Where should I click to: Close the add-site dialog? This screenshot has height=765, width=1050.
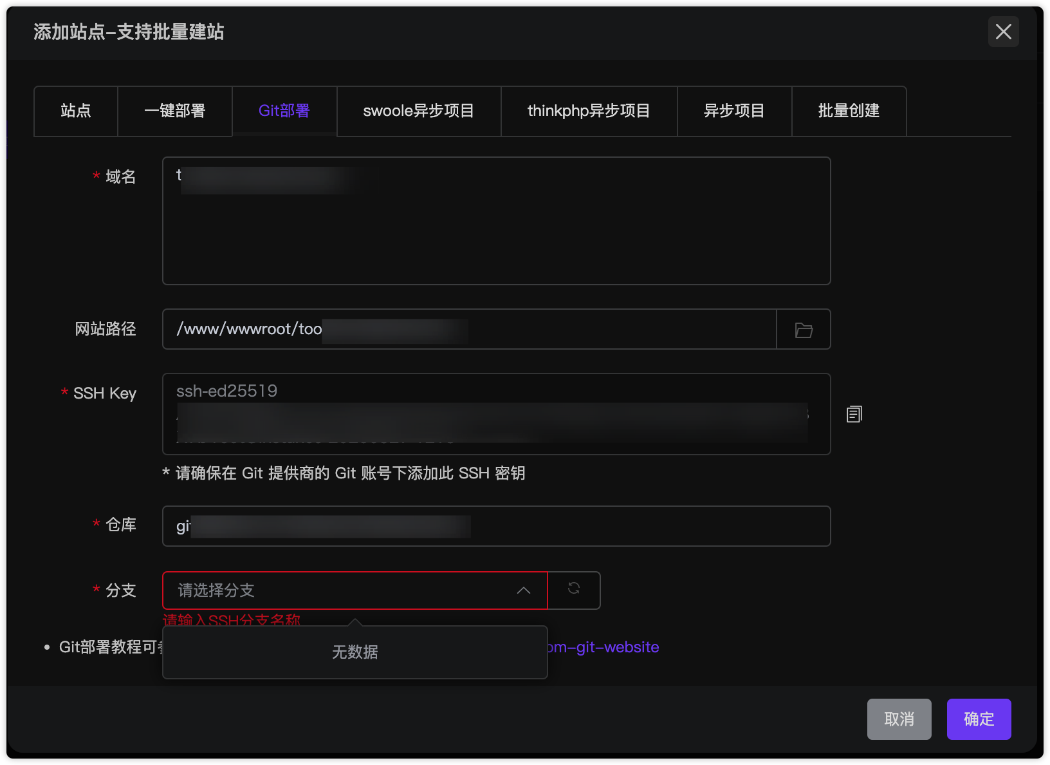[x=1003, y=32]
